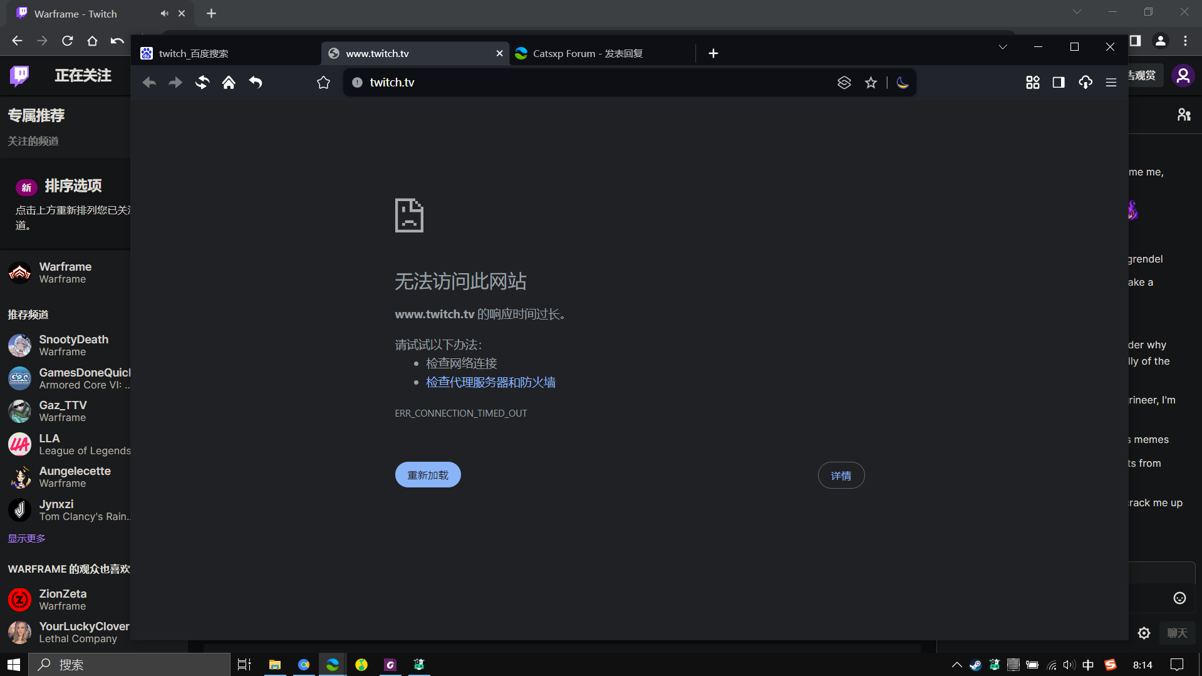1202x676 pixels.
Task: Open 检查代理服务器和防火墙 link
Action: pos(490,382)
